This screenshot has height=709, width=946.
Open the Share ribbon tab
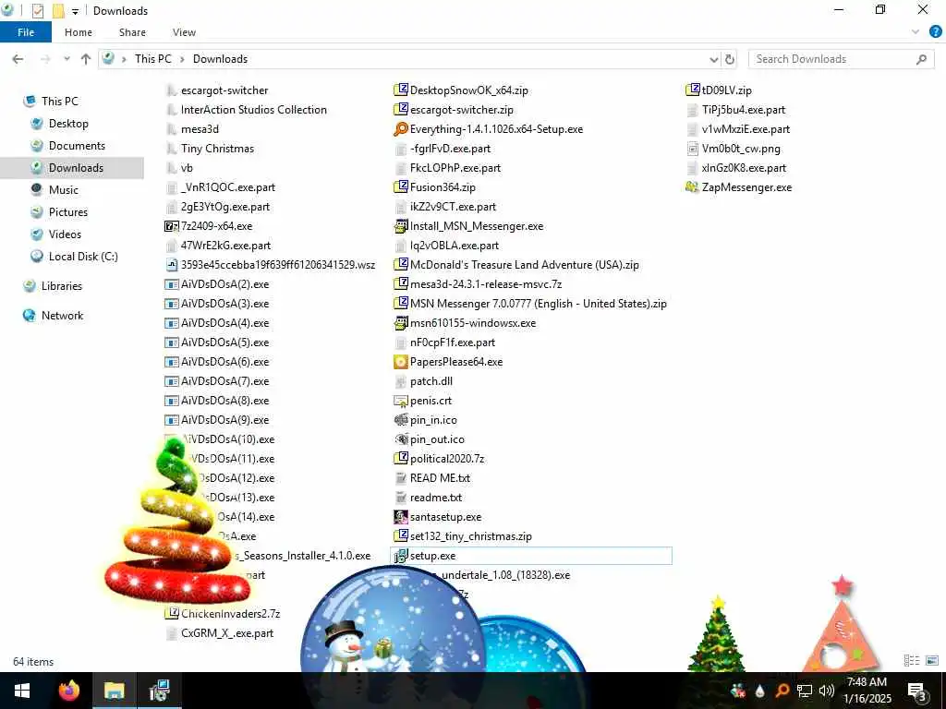(x=132, y=32)
